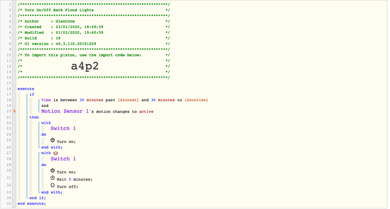Click 'Time' in the time condition

(46, 100)
